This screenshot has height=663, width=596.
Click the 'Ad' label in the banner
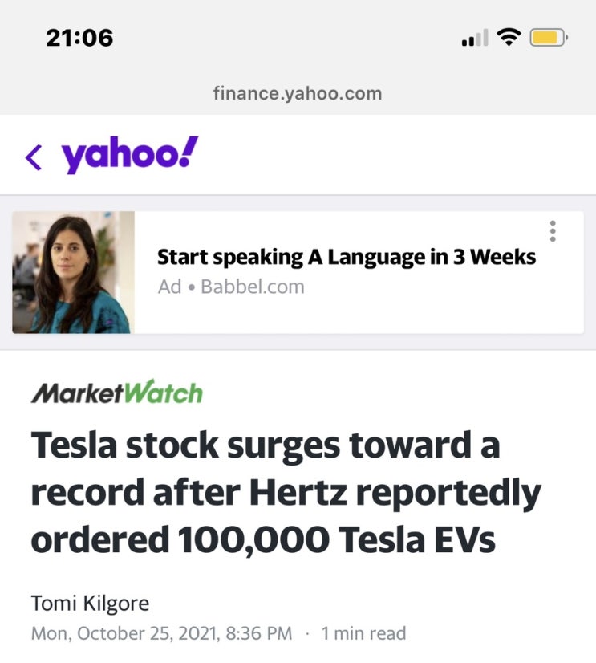169,287
